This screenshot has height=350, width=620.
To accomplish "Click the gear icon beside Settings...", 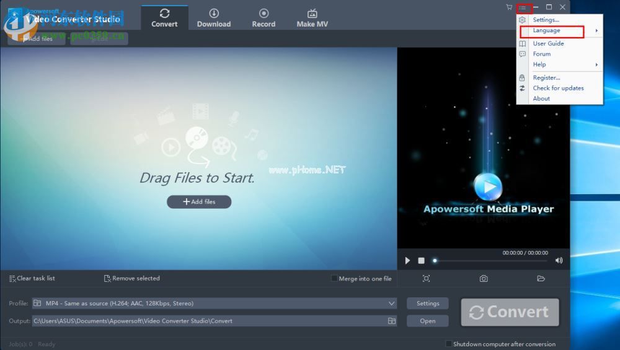I will tap(522, 20).
